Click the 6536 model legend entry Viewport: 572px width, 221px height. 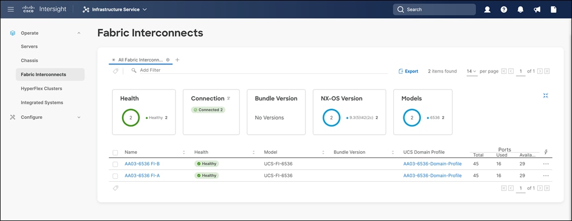coord(435,118)
